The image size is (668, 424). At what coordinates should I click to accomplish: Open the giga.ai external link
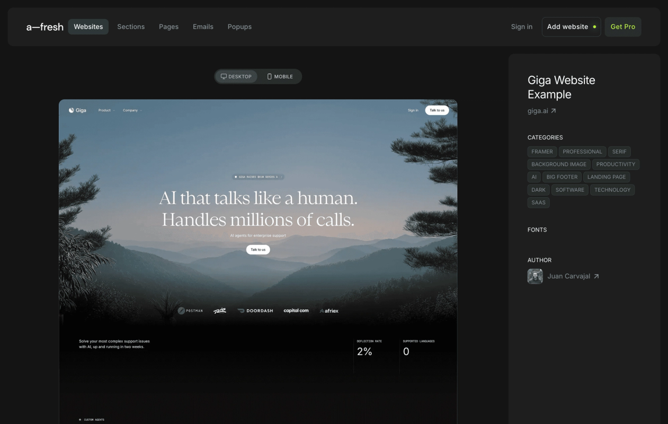(x=542, y=111)
